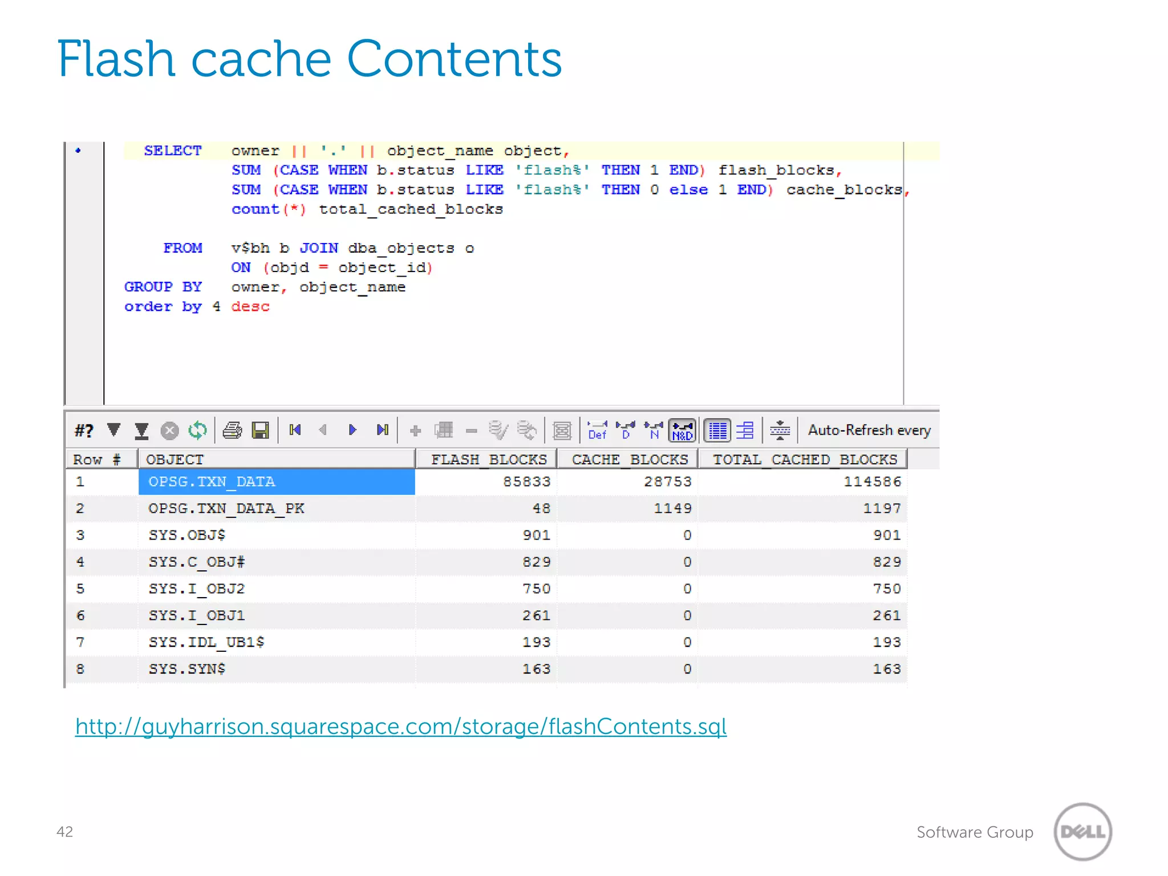Viewport: 1168px width, 876px height.
Task: Click the single record view icon
Action: [562, 431]
